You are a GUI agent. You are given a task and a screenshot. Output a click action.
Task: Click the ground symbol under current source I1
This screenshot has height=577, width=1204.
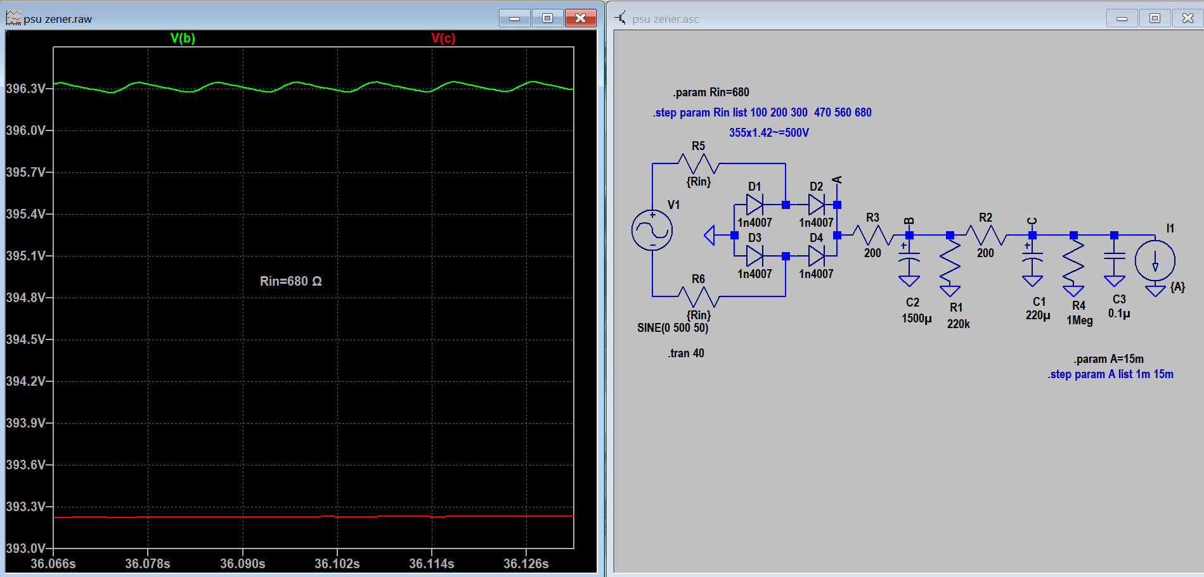point(1155,291)
